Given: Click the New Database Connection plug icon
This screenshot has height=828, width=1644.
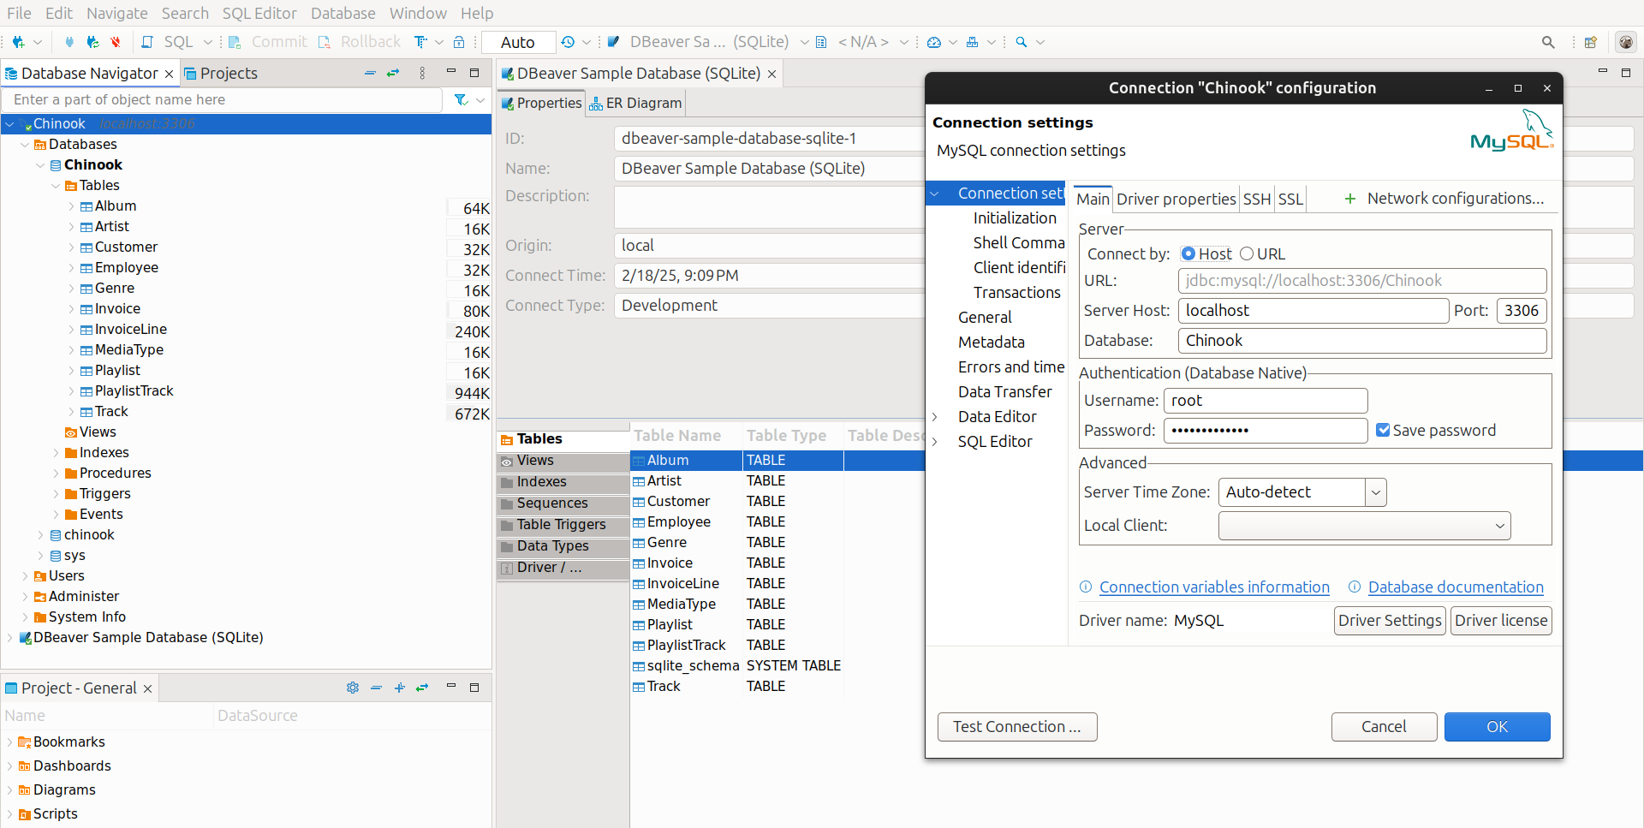Looking at the screenshot, I should [x=18, y=42].
